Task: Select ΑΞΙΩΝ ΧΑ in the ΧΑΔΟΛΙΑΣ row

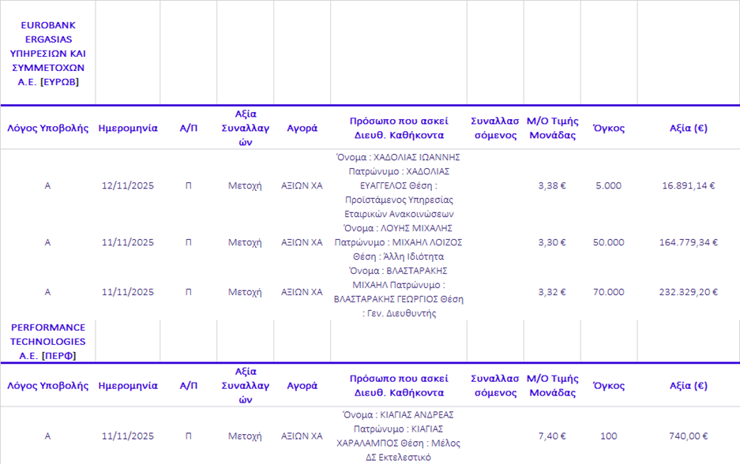Action: click(x=302, y=185)
